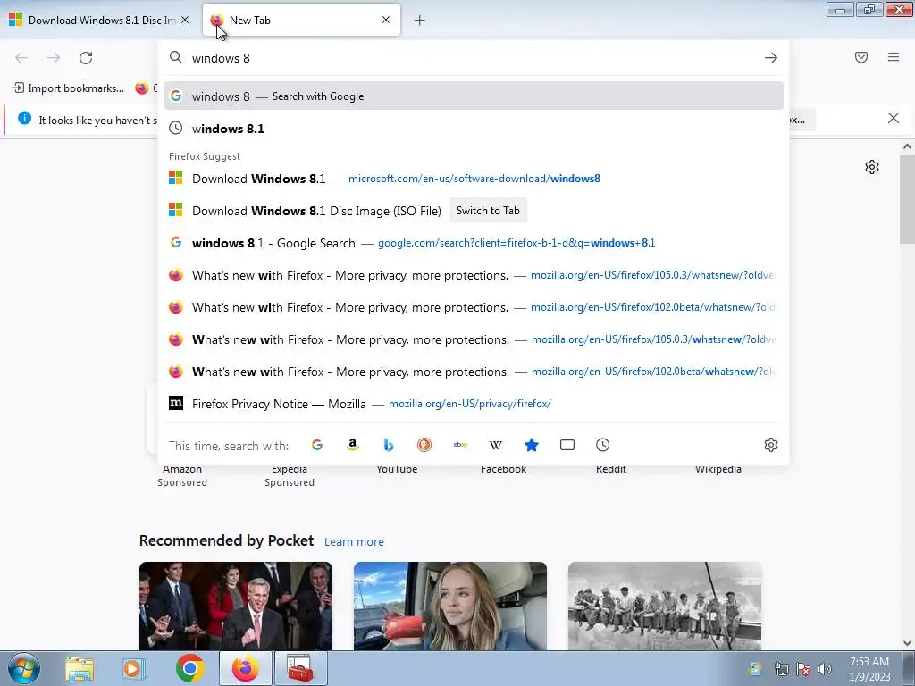Launch Windows Media Player from taskbar
This screenshot has height=686, width=915.
point(134,668)
